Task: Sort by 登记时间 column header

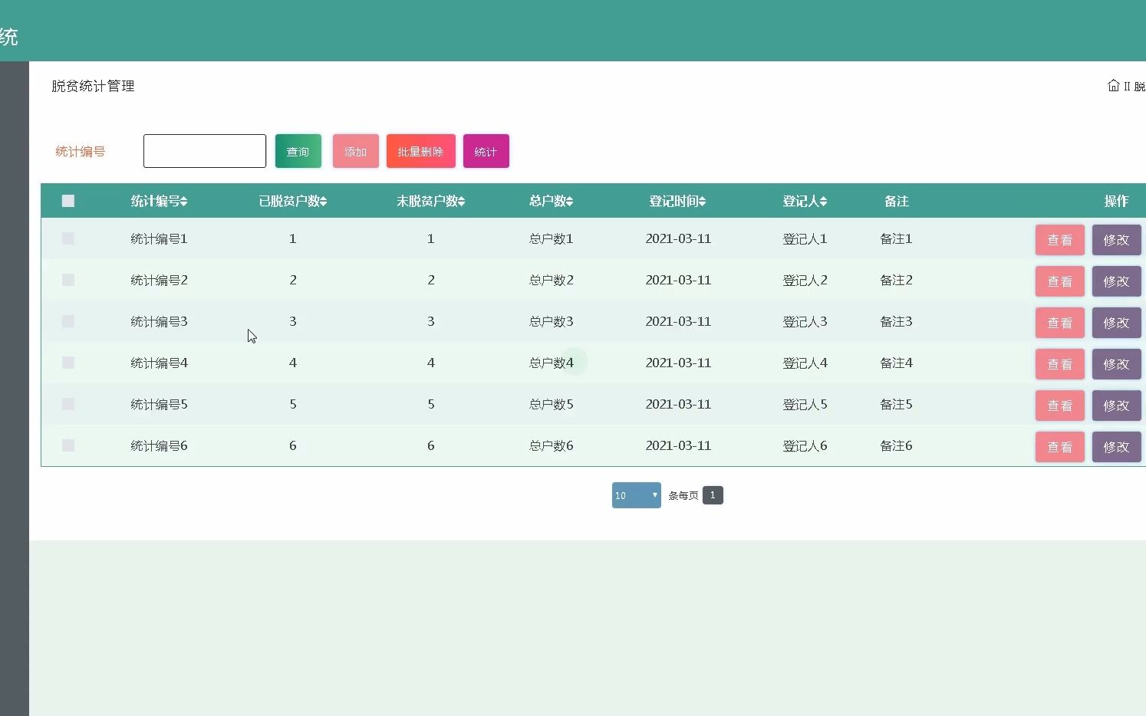Action: point(677,201)
